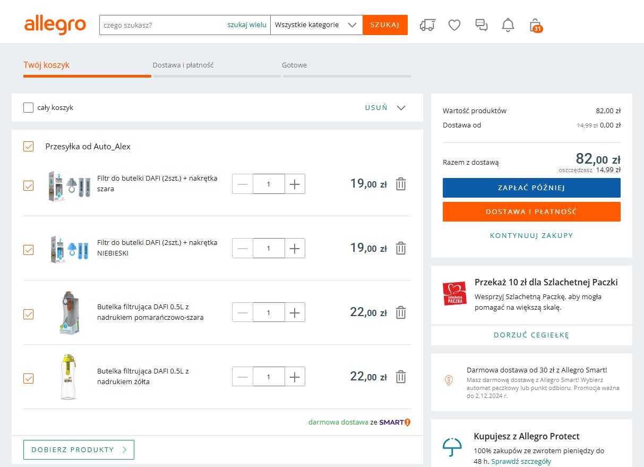This screenshot has height=467, width=644.
Task: Open the shopping cart bag icon
Action: [x=535, y=25]
